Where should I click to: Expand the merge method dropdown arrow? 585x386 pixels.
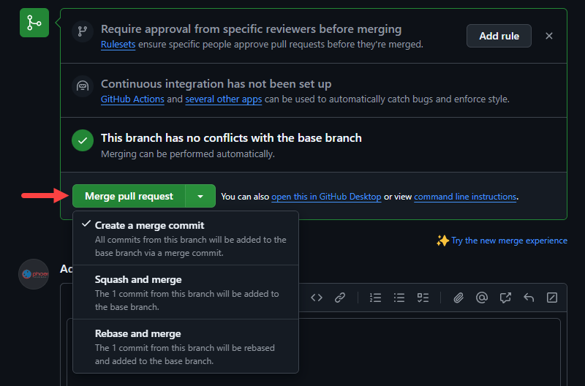200,196
